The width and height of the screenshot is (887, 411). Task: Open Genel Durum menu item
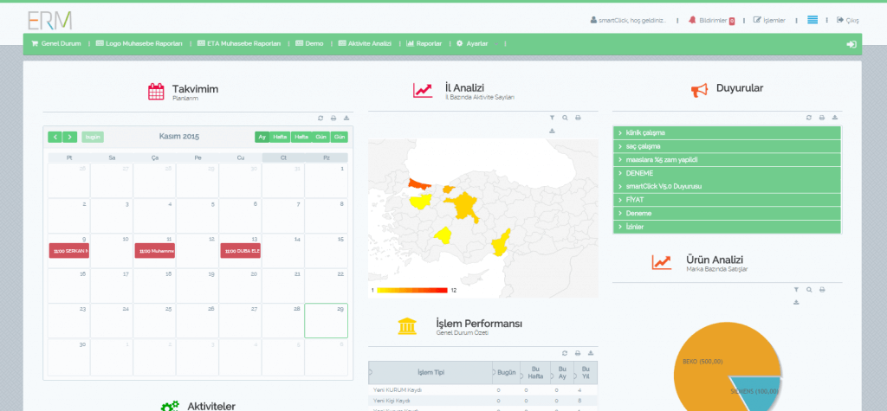[56, 43]
